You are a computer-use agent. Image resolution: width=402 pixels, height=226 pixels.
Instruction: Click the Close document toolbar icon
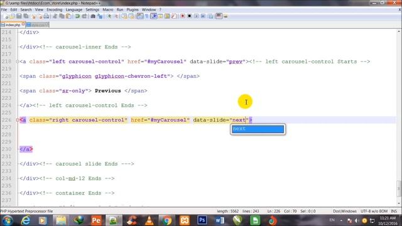33,16
